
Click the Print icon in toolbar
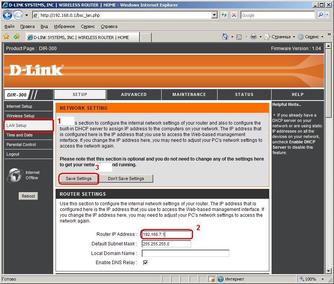pos(253,37)
